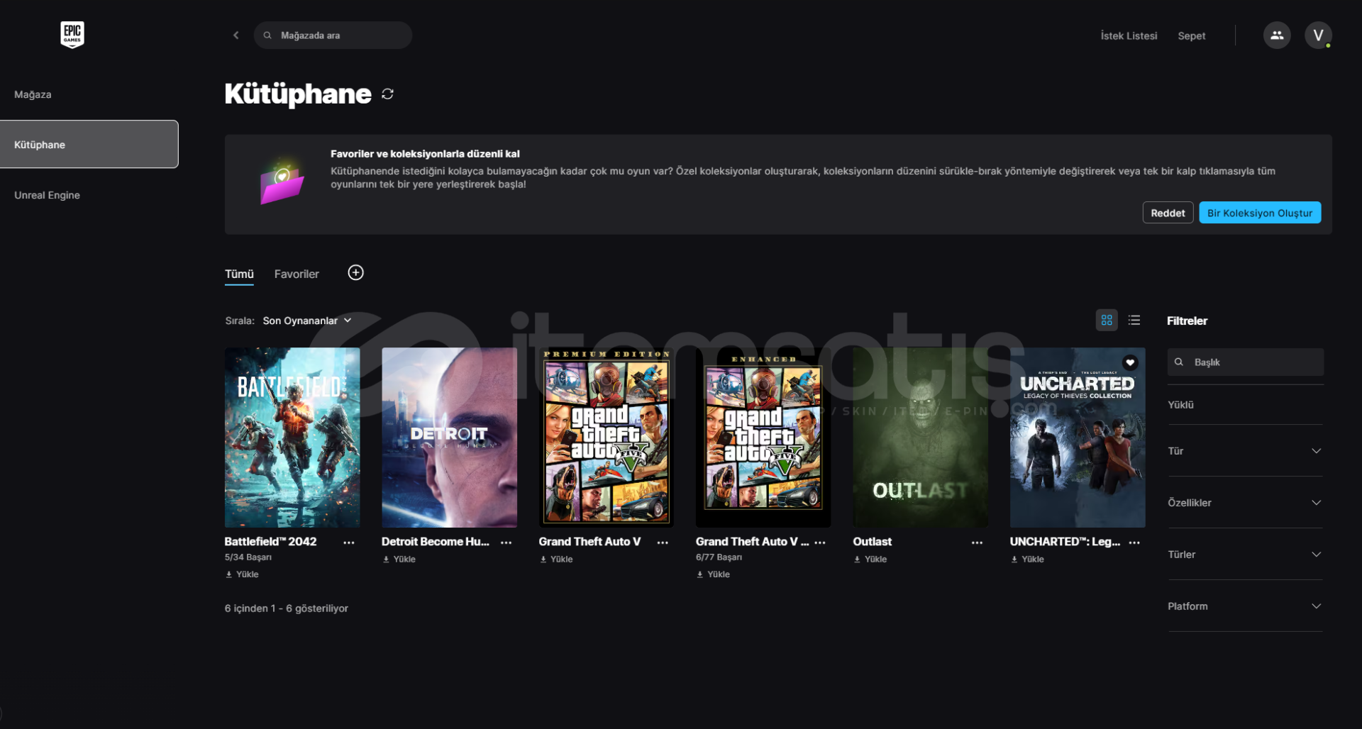Expand the Özellikler filter

click(1245, 503)
